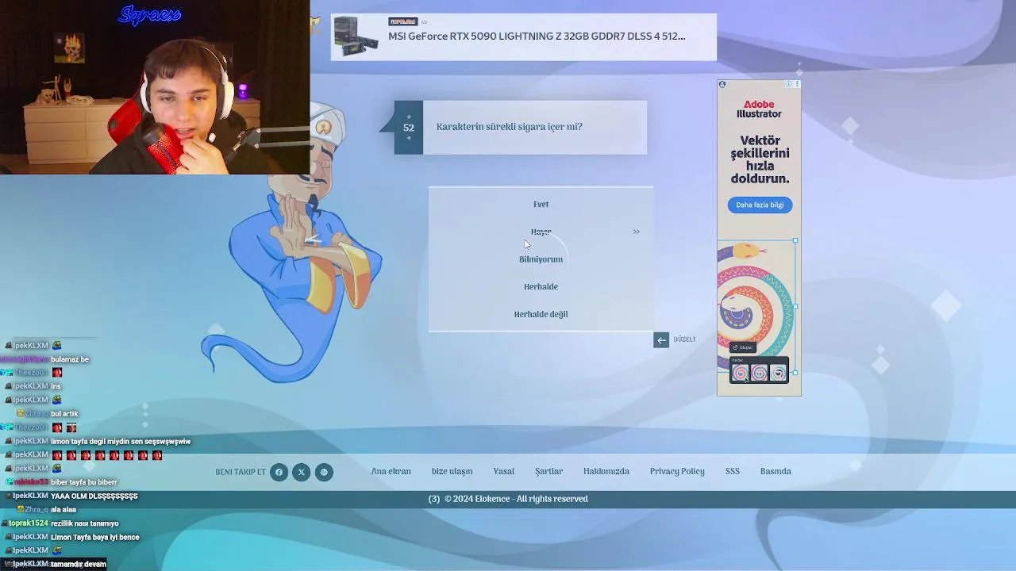Open the Hakkımızda footer link
Viewport: 1016px width, 571px height.
[x=606, y=471]
